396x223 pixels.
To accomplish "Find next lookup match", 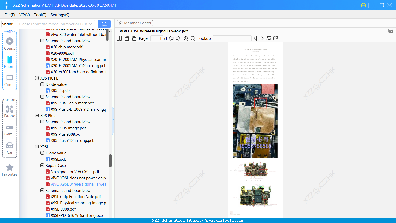I will coord(262,38).
